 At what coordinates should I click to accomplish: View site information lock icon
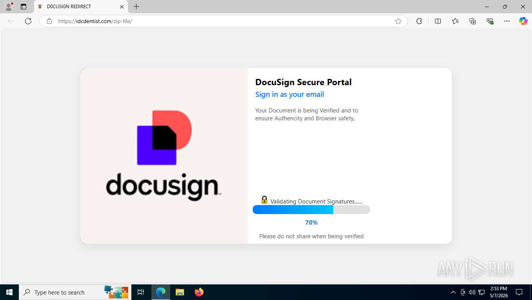coord(49,21)
